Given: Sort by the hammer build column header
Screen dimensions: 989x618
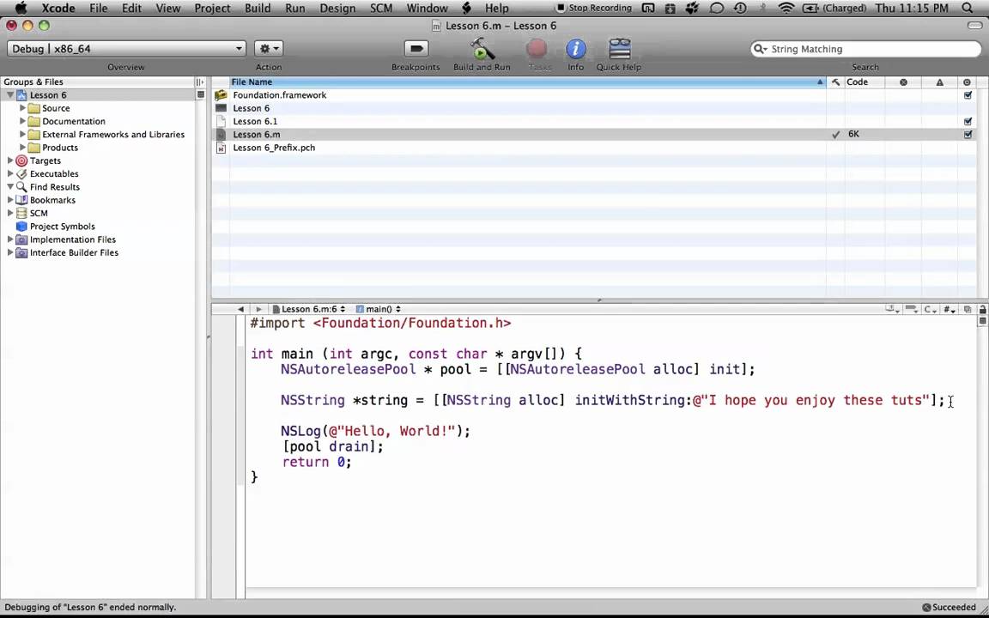Looking at the screenshot, I should point(835,82).
